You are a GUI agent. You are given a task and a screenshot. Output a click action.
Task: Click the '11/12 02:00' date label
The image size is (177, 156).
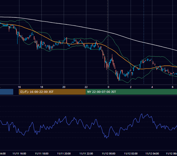pyautogui.click(x=131, y=153)
